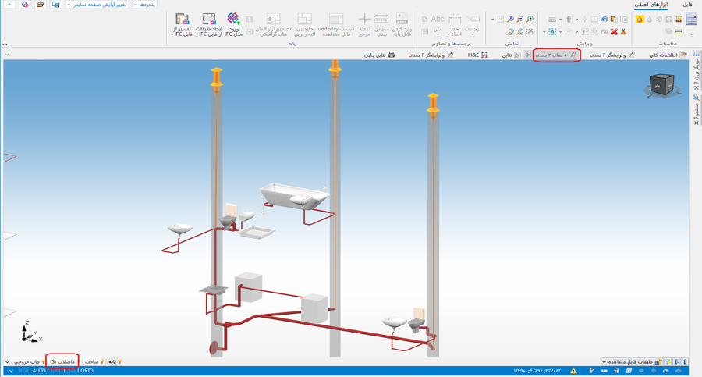Click the scissors cut icon

[624, 32]
